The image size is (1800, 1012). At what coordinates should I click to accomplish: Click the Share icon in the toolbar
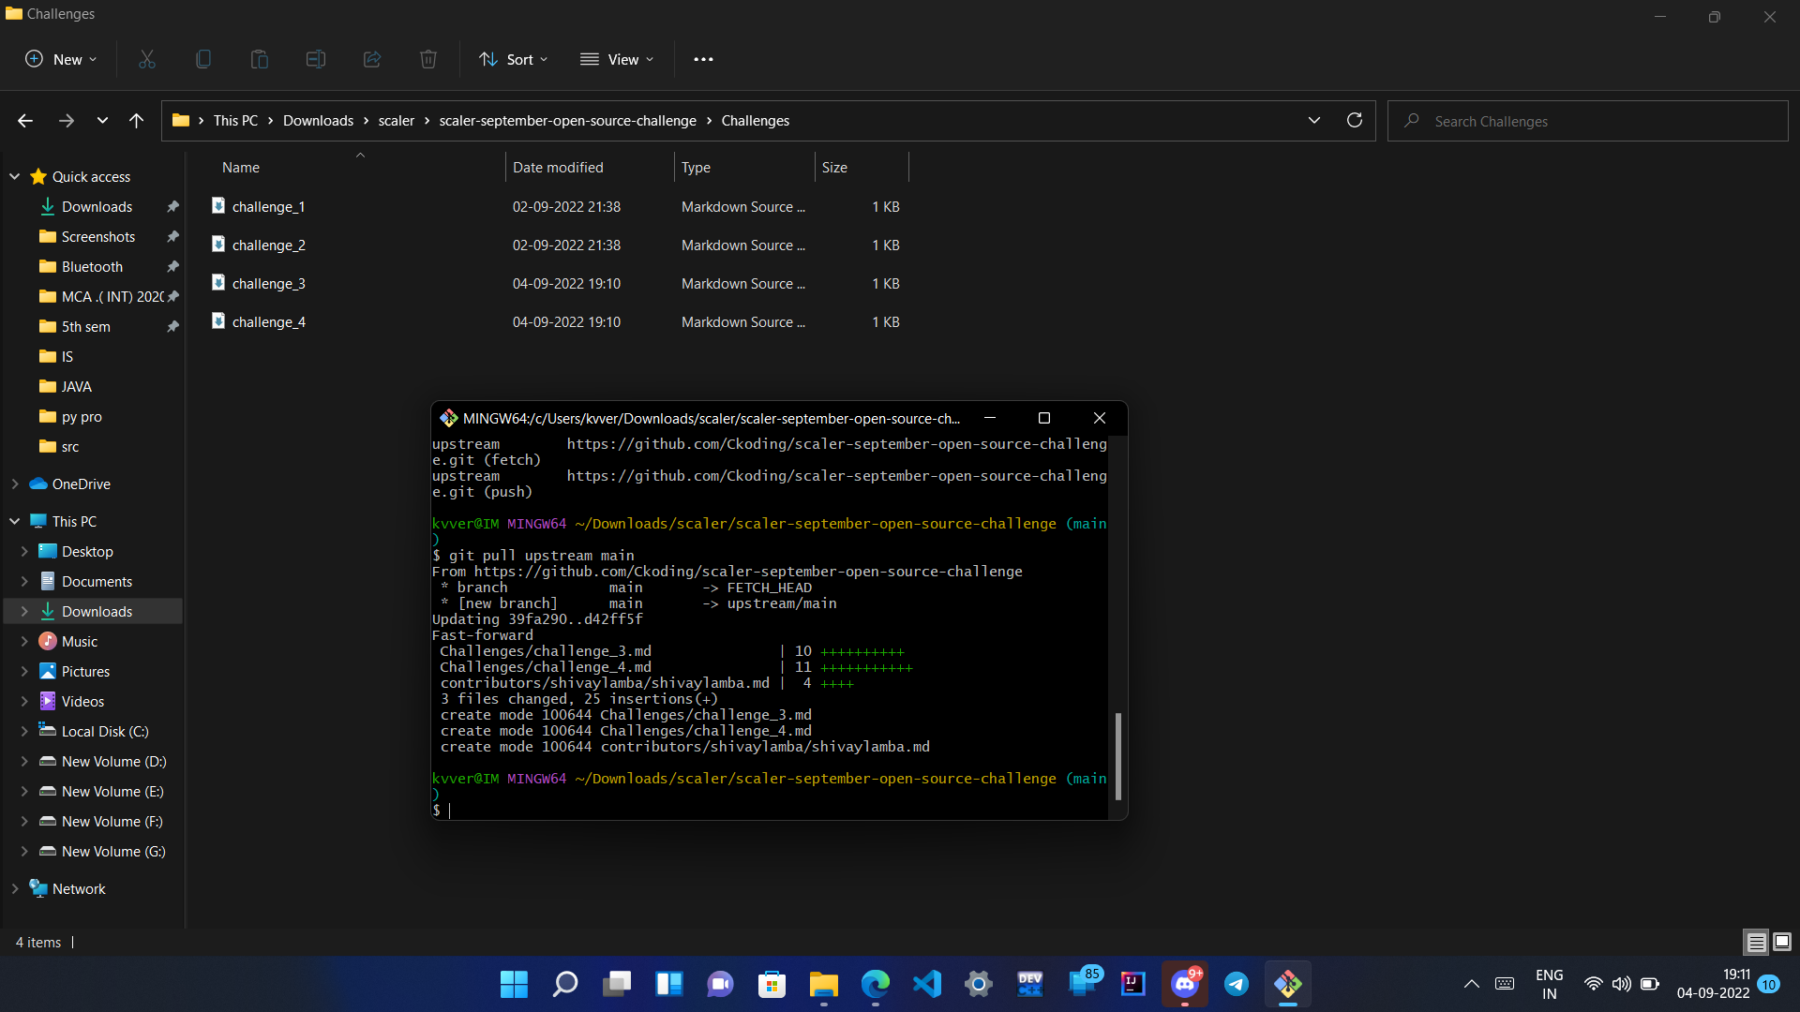(371, 58)
